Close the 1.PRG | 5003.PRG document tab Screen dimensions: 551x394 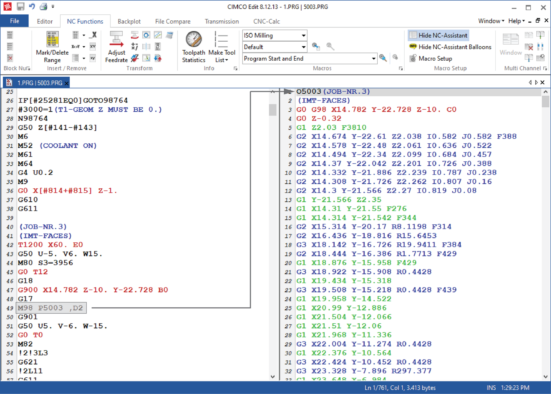(67, 83)
